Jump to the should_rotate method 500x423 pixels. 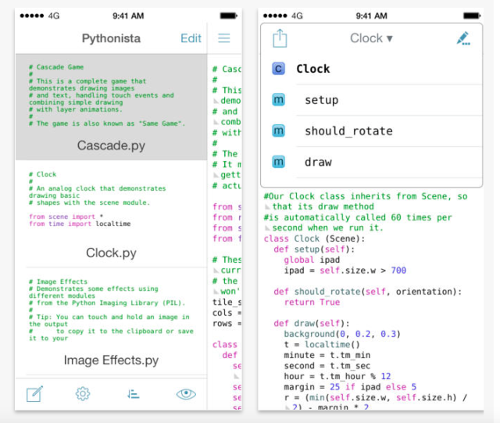(x=372, y=131)
